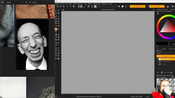This screenshot has height=98, width=175.
Task: Select the Rectangular Selection tool
Action: tap(56, 48)
